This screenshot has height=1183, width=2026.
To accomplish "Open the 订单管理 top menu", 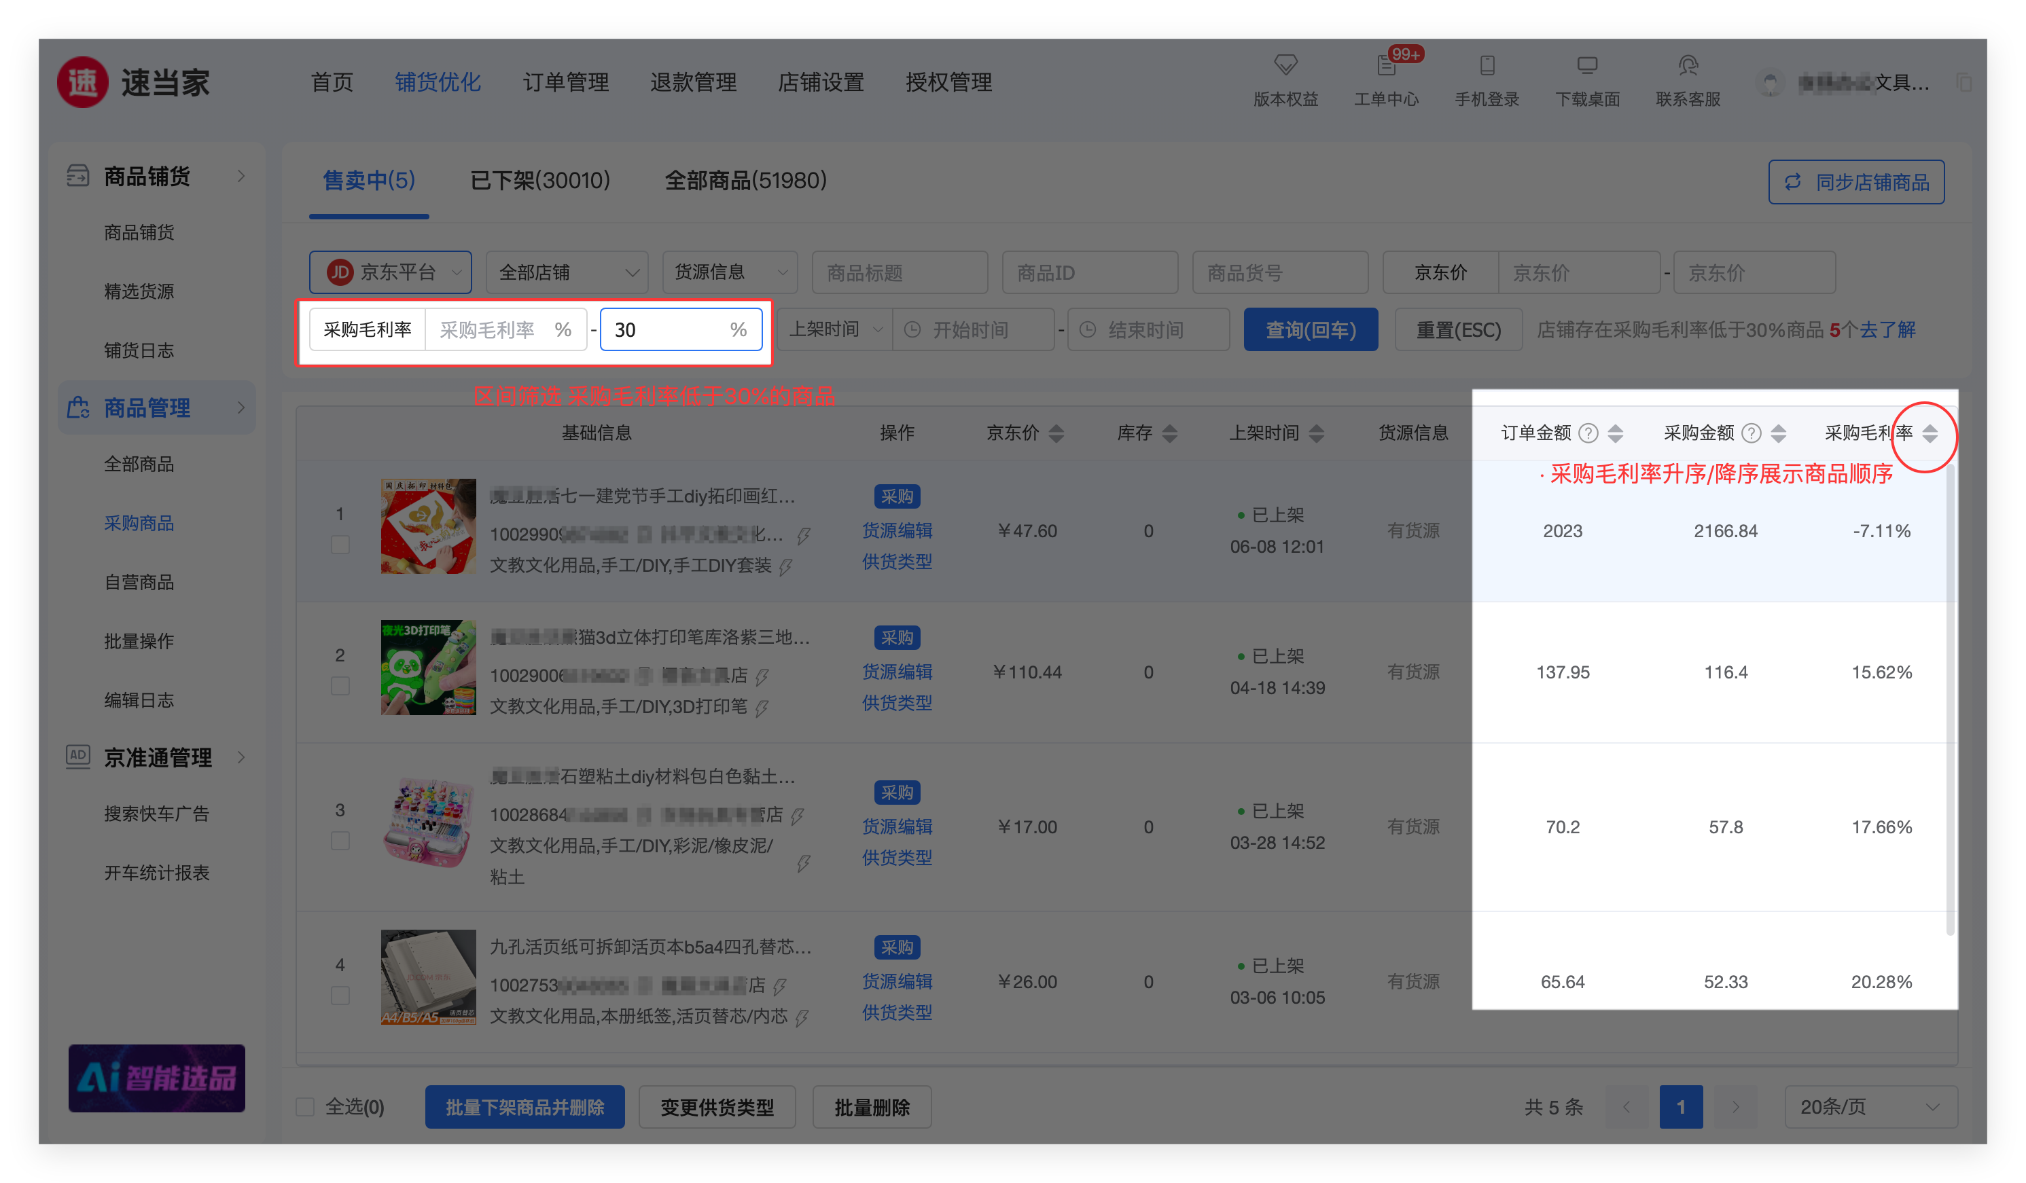I will click(565, 82).
